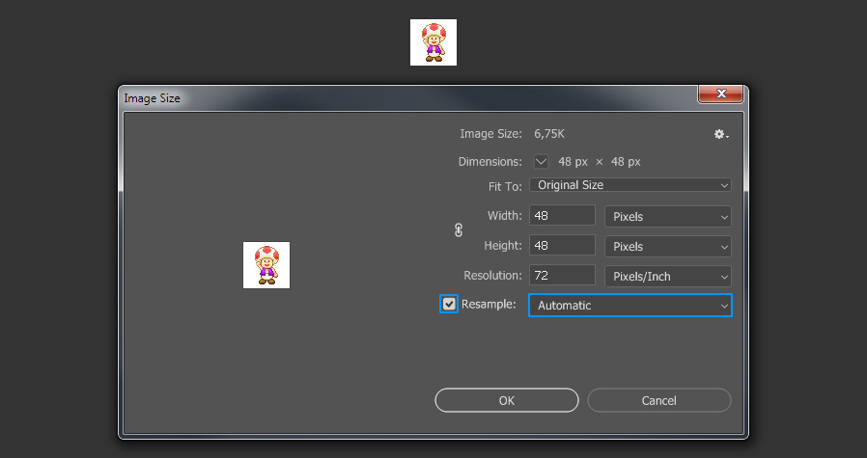
Task: Change the Width units dropdown from Pixels
Action: tap(668, 217)
